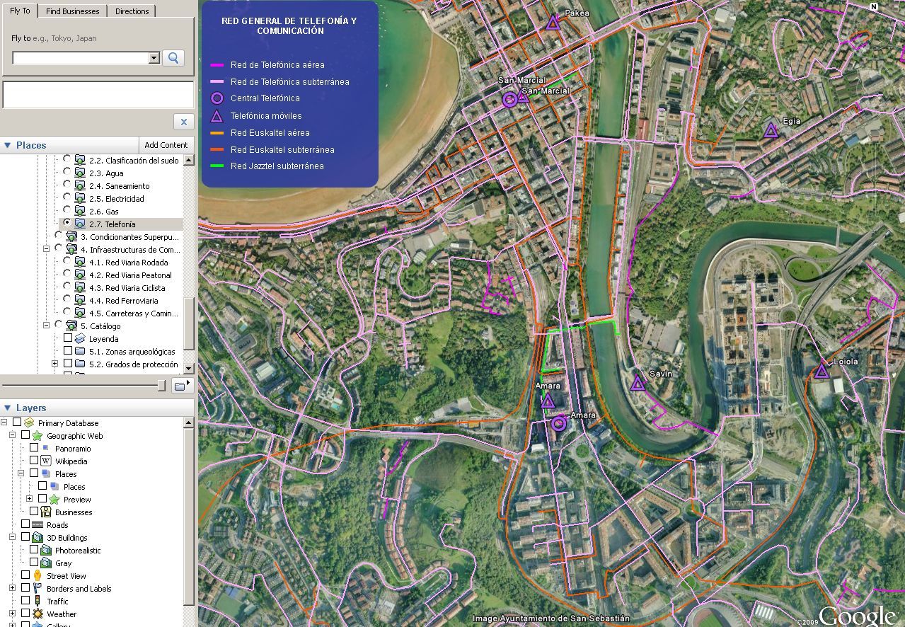This screenshot has height=627, width=905.
Task: Select the 2.4. Saneamiento tree item
Action: pyautogui.click(x=120, y=186)
